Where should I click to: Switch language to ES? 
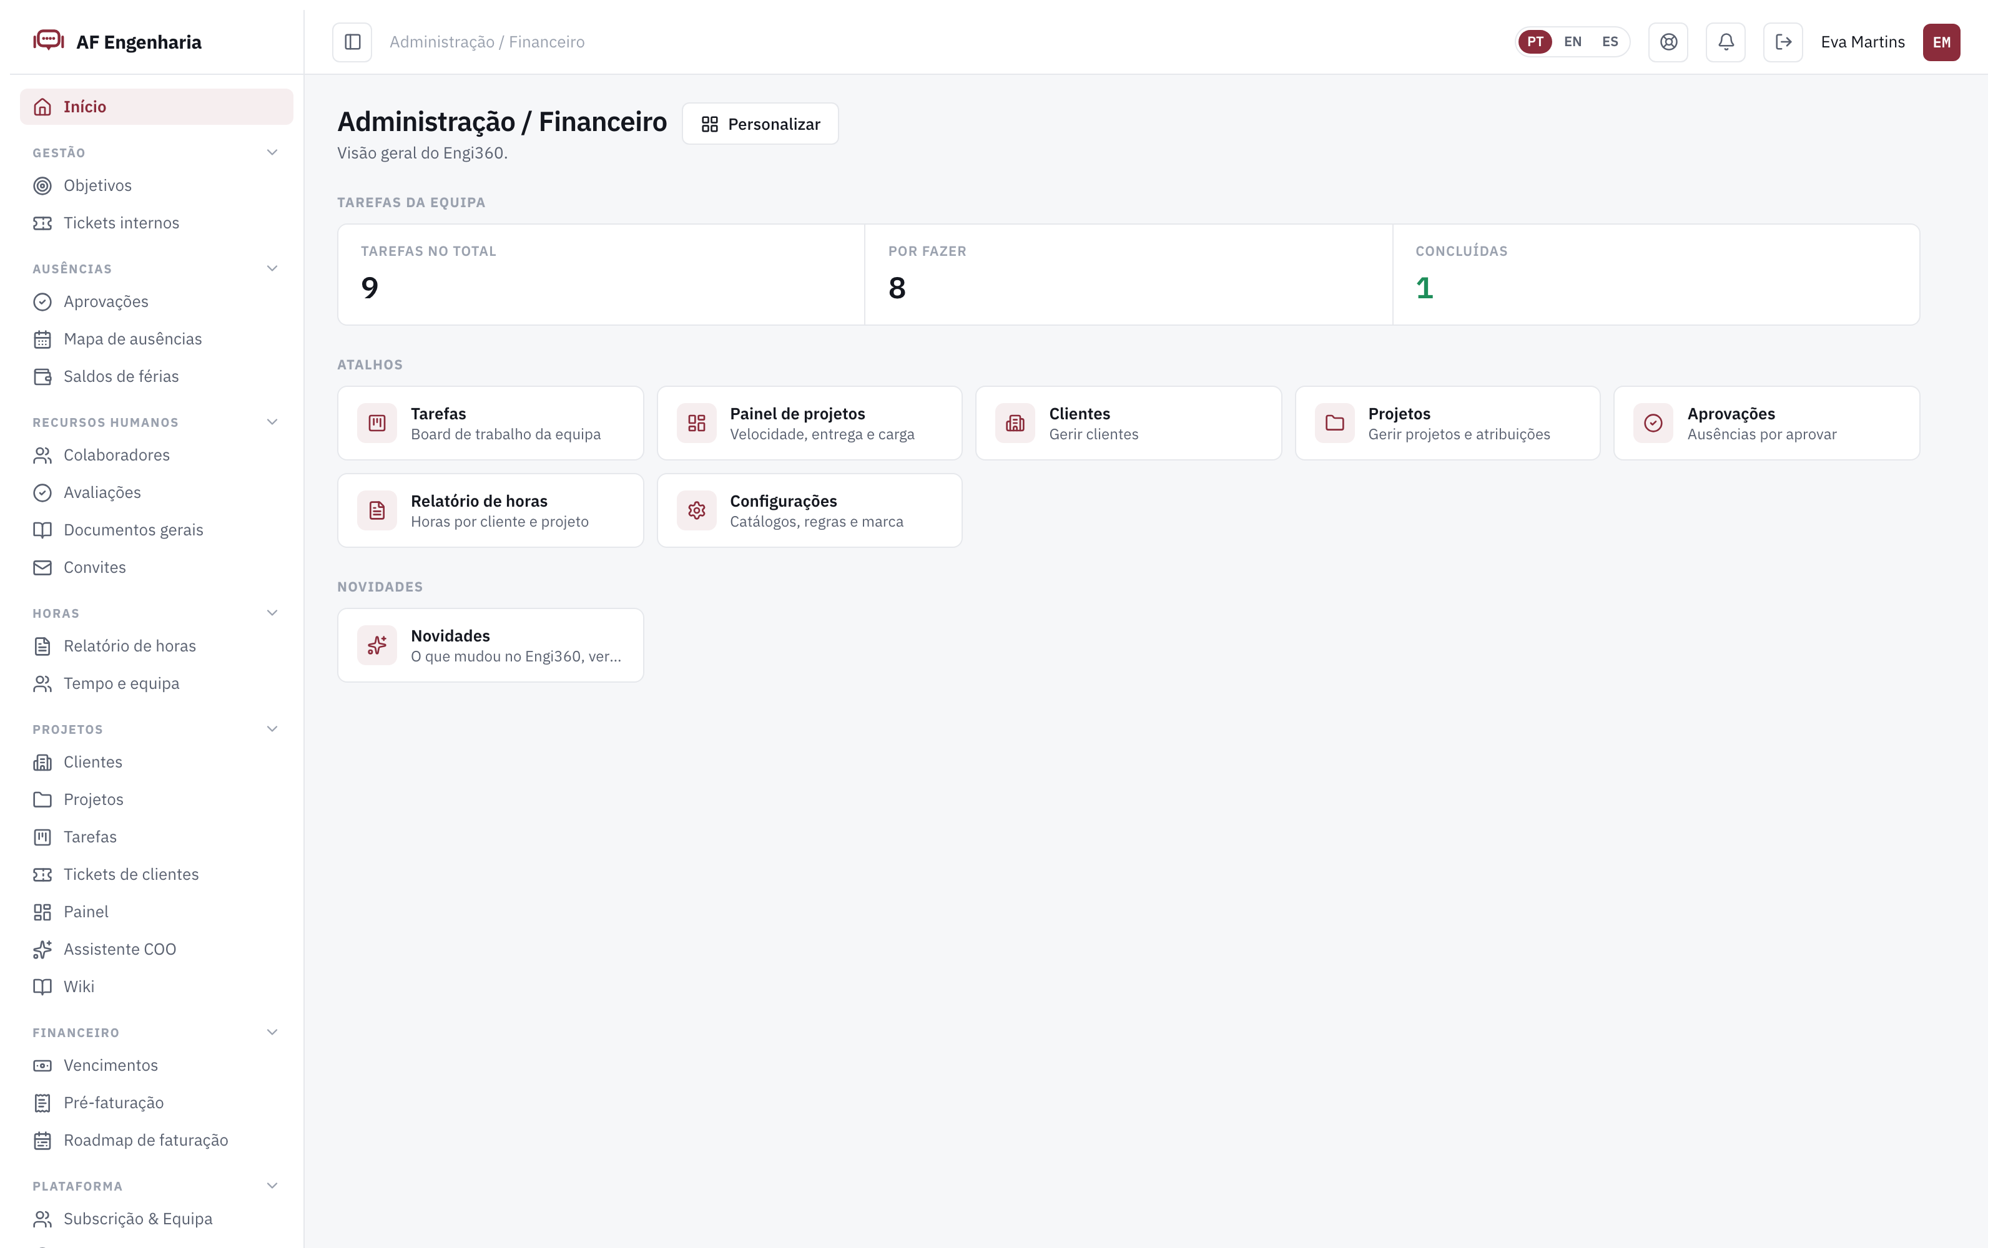pyautogui.click(x=1610, y=42)
